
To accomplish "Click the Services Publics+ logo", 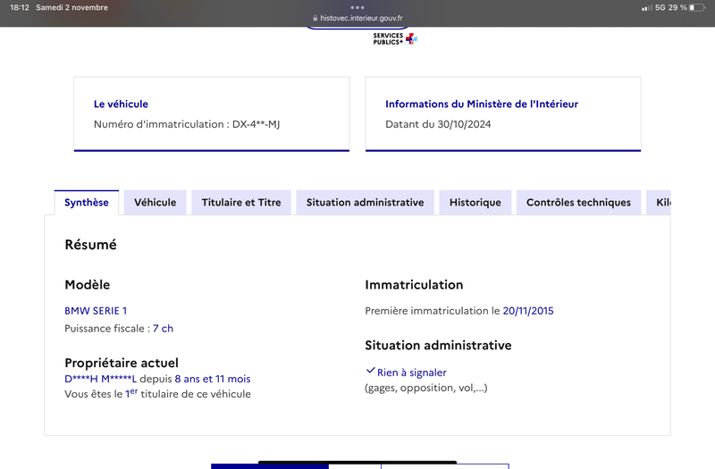I will [x=395, y=38].
